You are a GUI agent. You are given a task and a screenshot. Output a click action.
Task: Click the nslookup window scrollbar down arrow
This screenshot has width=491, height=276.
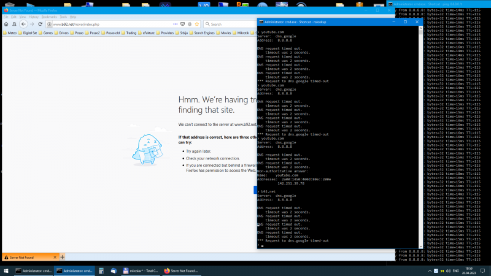pyautogui.click(x=420, y=247)
